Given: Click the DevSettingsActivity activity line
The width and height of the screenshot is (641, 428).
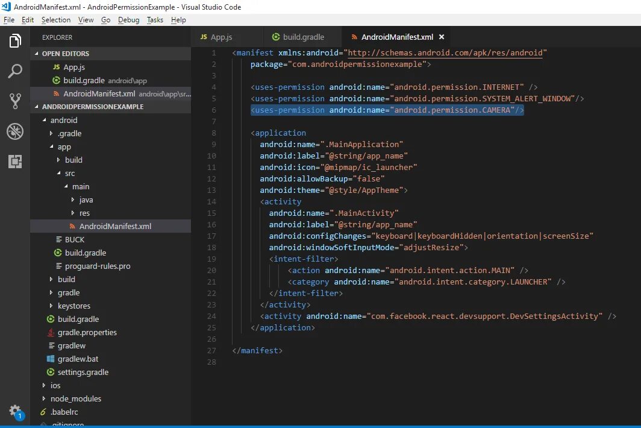Looking at the screenshot, I should click(438, 316).
